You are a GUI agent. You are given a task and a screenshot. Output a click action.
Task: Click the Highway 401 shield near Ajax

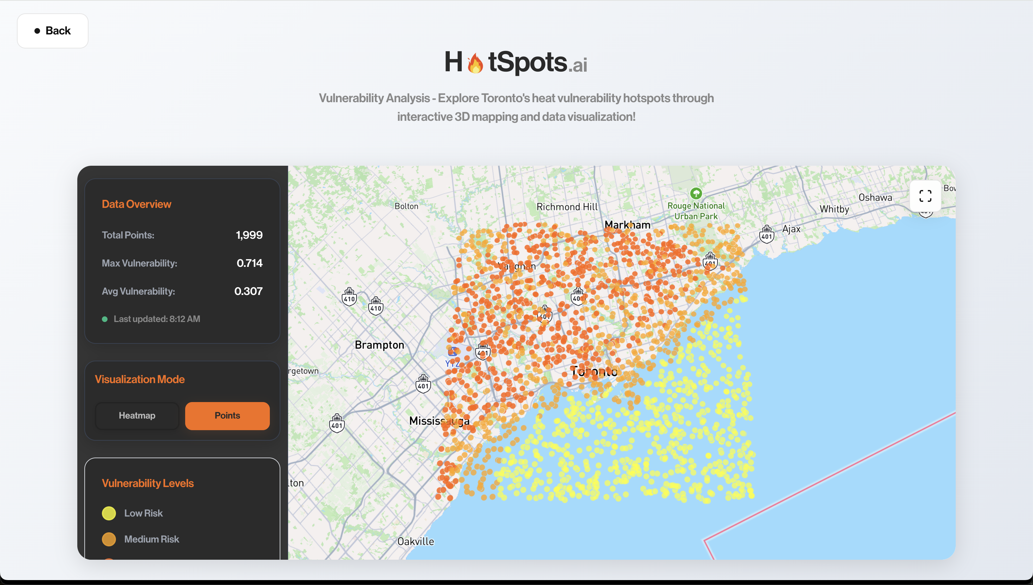(x=767, y=234)
